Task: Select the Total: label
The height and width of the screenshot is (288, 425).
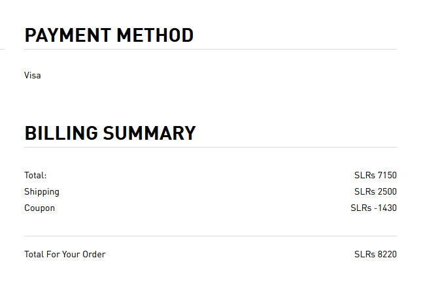Action: click(35, 176)
